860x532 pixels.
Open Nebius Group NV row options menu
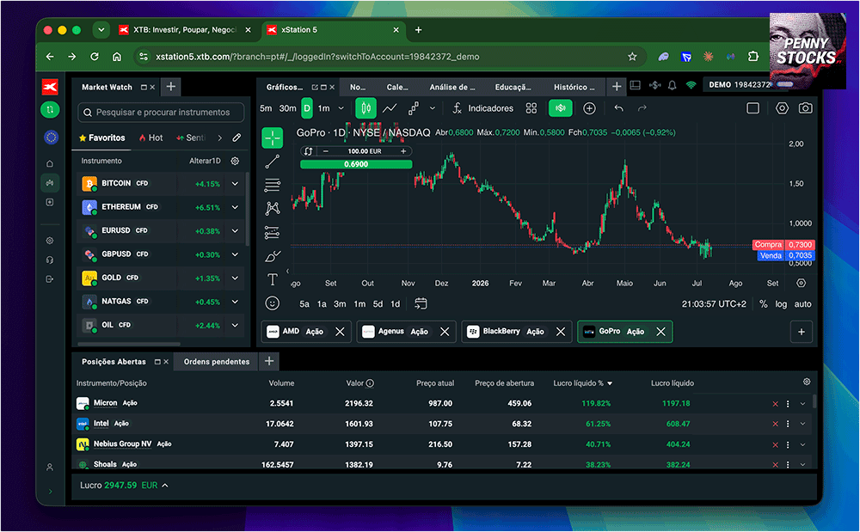click(x=788, y=444)
